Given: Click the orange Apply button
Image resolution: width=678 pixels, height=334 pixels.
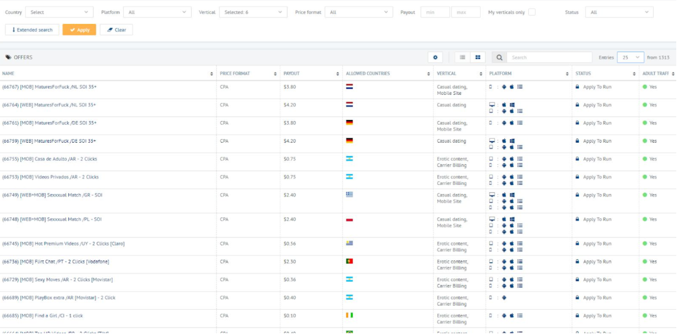Looking at the screenshot, I should pos(79,30).
